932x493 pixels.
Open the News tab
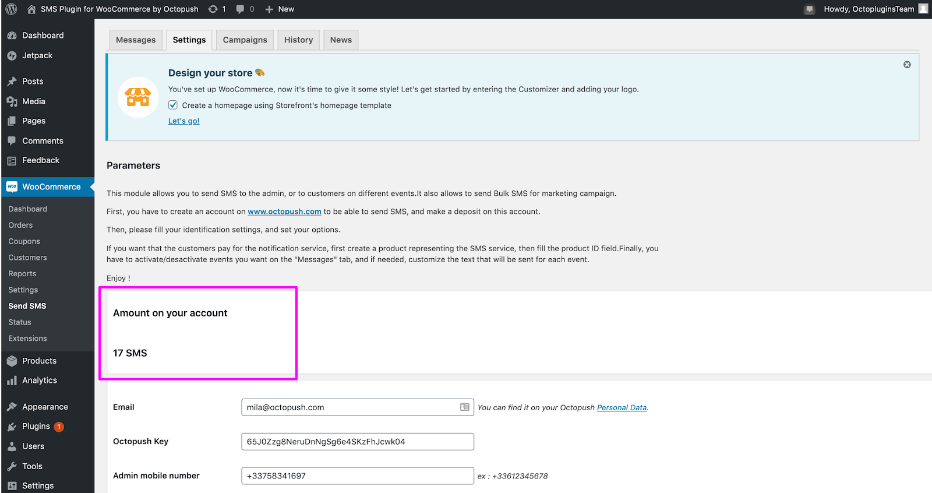(341, 40)
